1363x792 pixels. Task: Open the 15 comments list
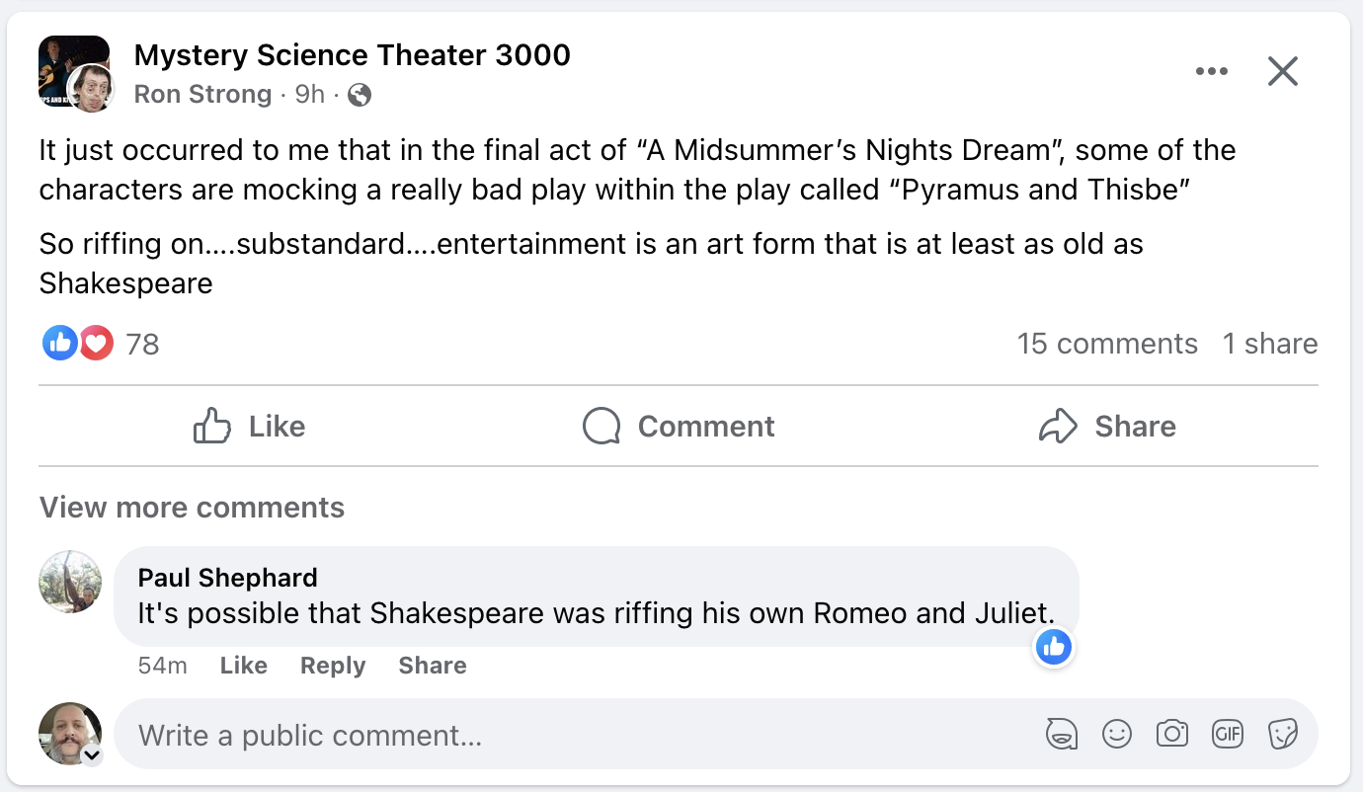point(1107,344)
